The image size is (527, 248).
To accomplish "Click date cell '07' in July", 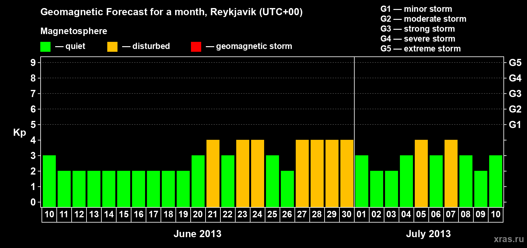I will pos(451,215).
